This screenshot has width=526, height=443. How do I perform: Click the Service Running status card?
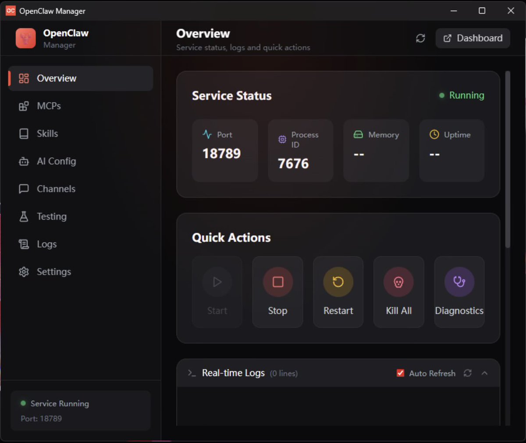pyautogui.click(x=81, y=411)
